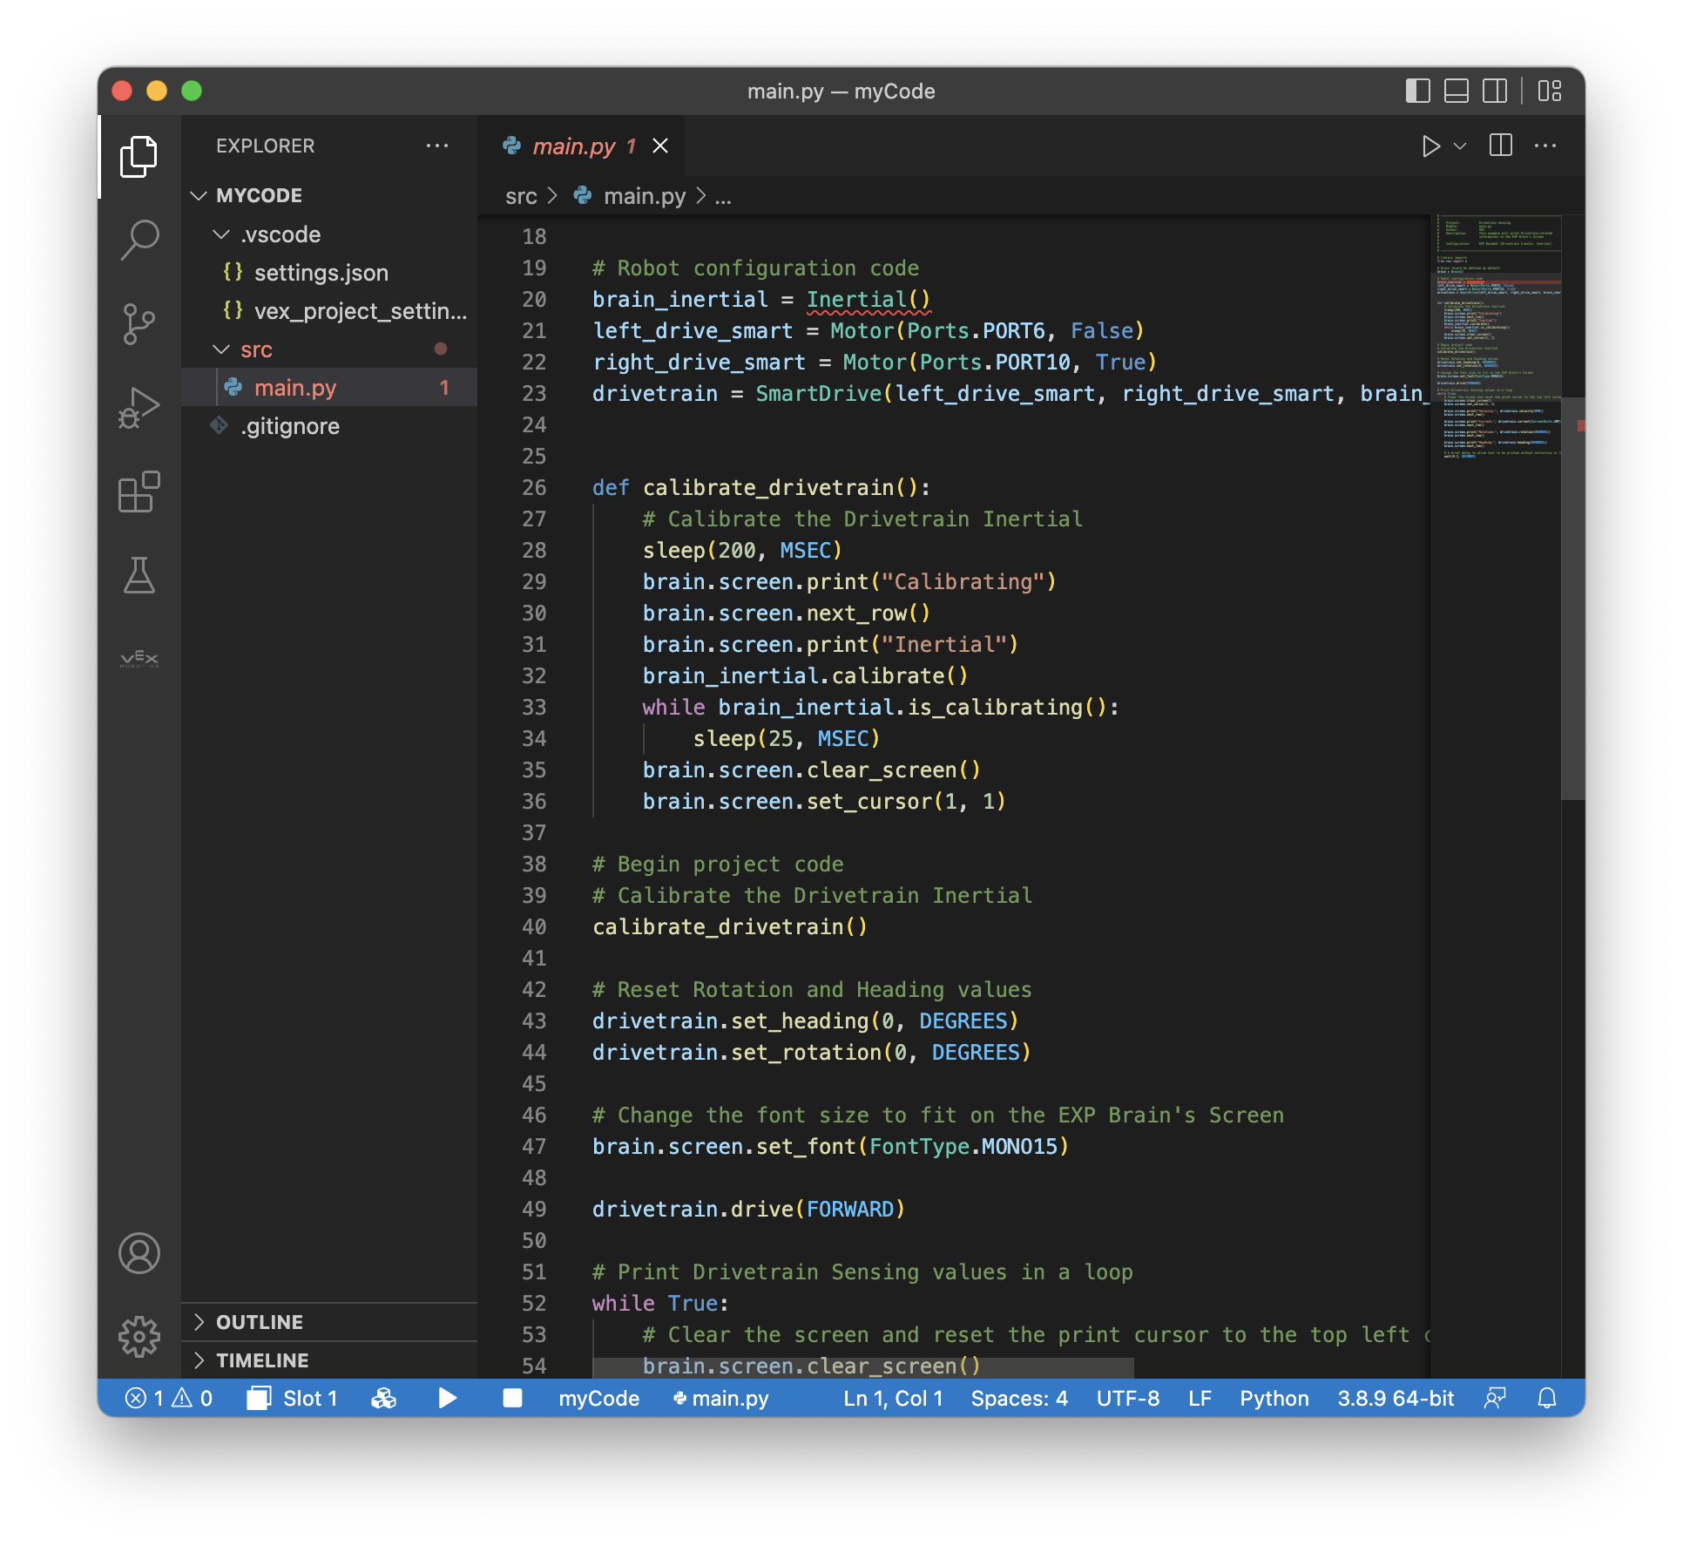Toggle the primary sidebar visibility
This screenshot has width=1683, height=1546.
(x=1420, y=91)
